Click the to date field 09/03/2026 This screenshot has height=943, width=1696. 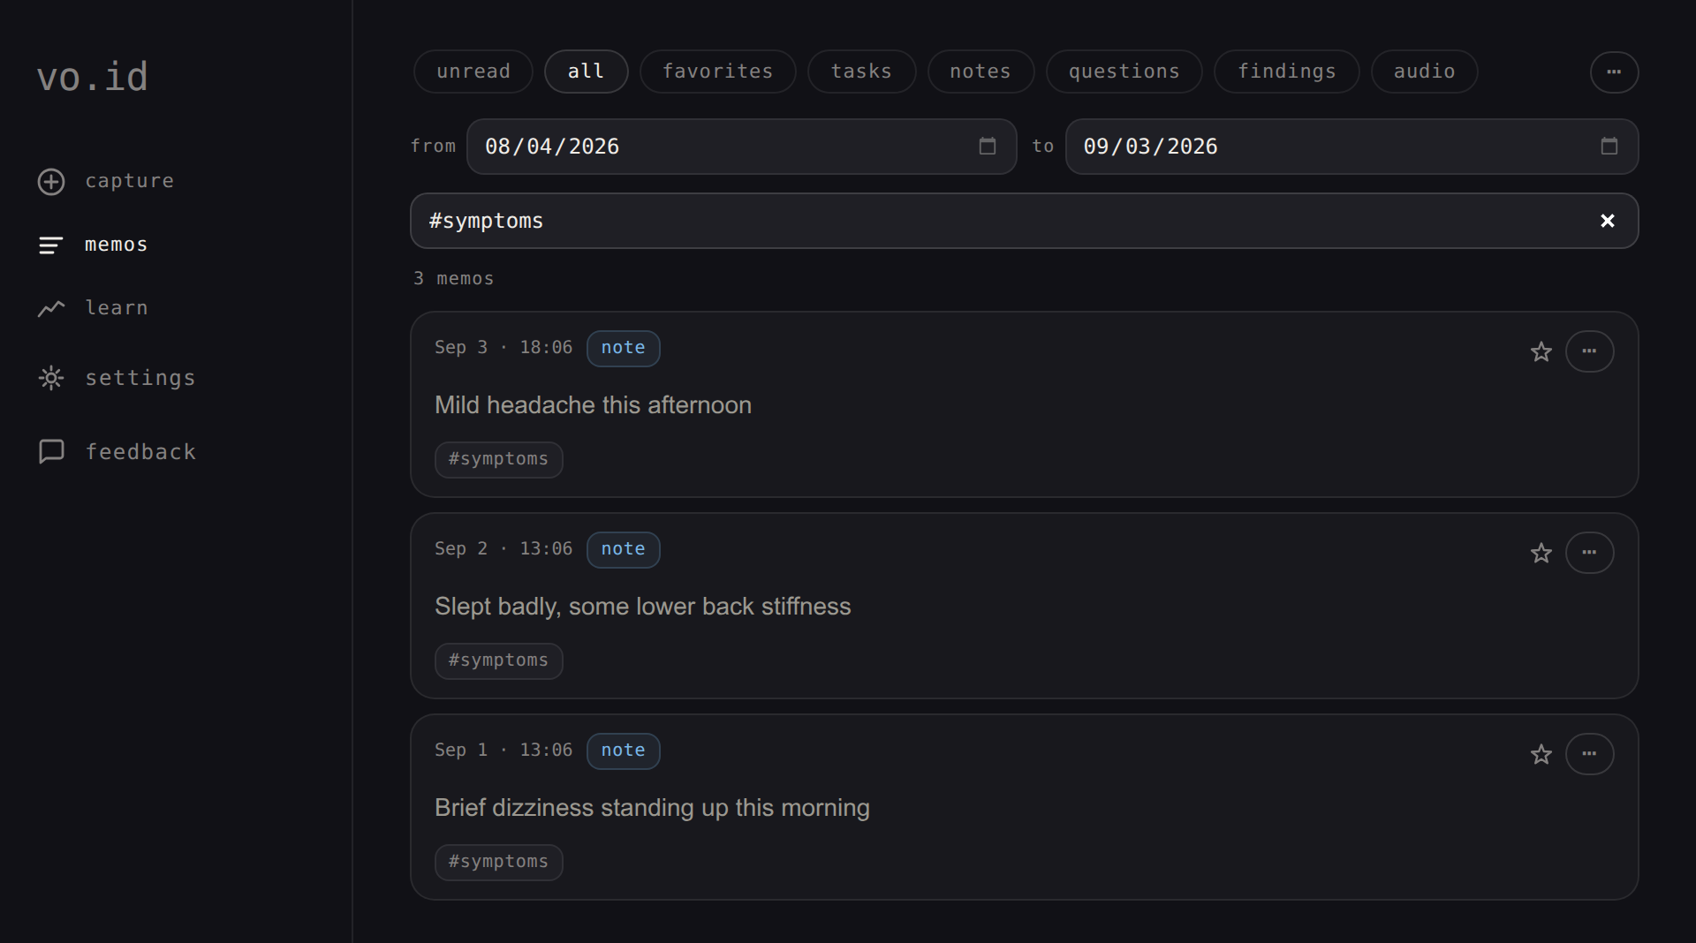(1351, 147)
